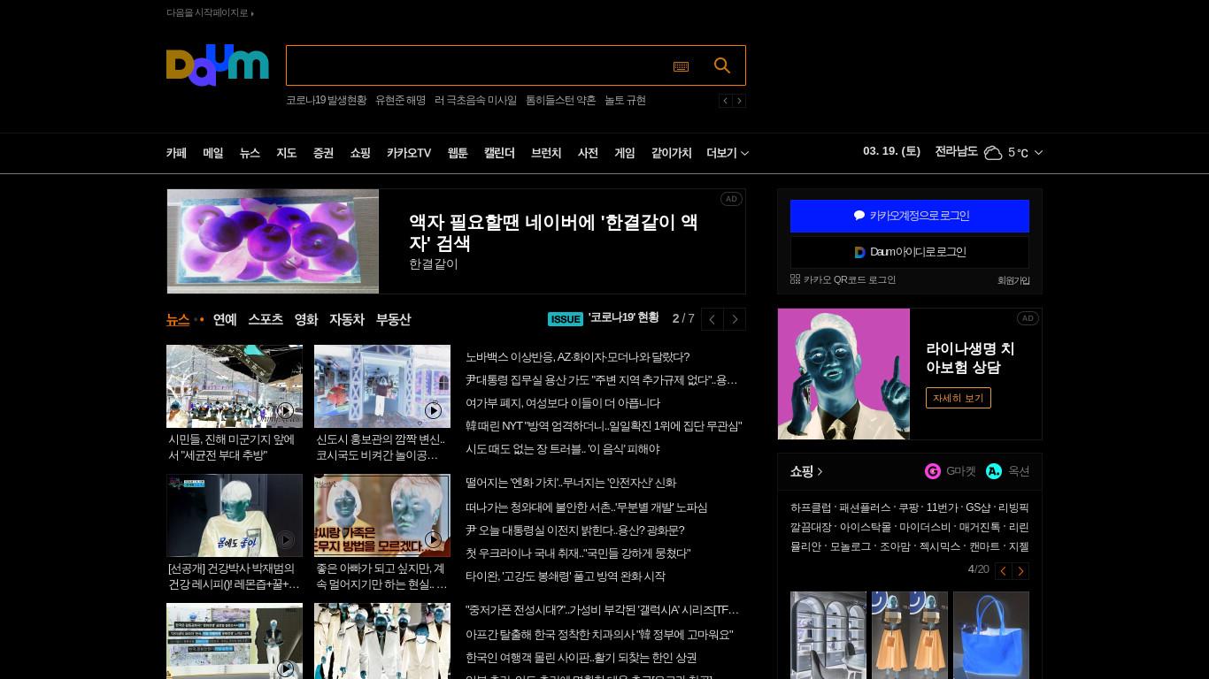Click the 회원가입 link
Viewport: 1209px width, 679px height.
pos(1013,280)
